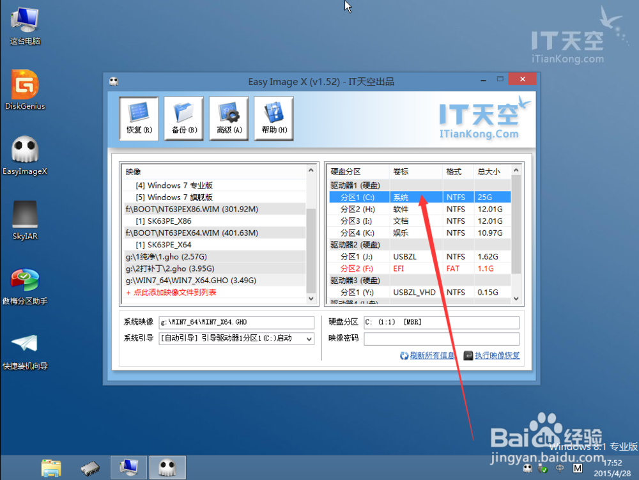Select 分区1 (Y:) USBZL_VHD partition
This screenshot has width=639, height=480.
pyautogui.click(x=420, y=292)
